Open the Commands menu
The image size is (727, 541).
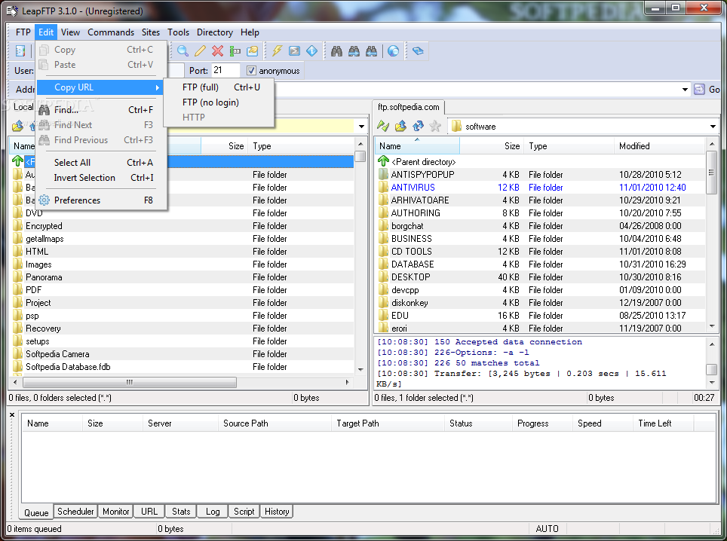(x=111, y=32)
